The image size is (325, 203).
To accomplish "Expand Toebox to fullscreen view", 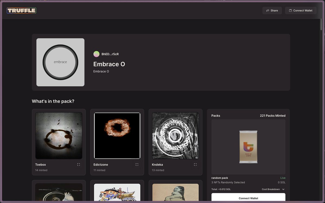I will 79,165.
